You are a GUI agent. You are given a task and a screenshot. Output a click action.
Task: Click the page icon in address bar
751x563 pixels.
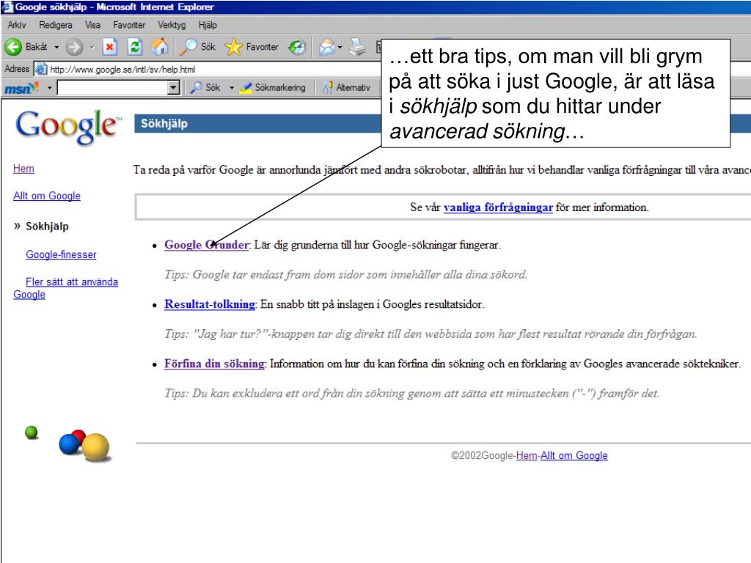point(41,70)
